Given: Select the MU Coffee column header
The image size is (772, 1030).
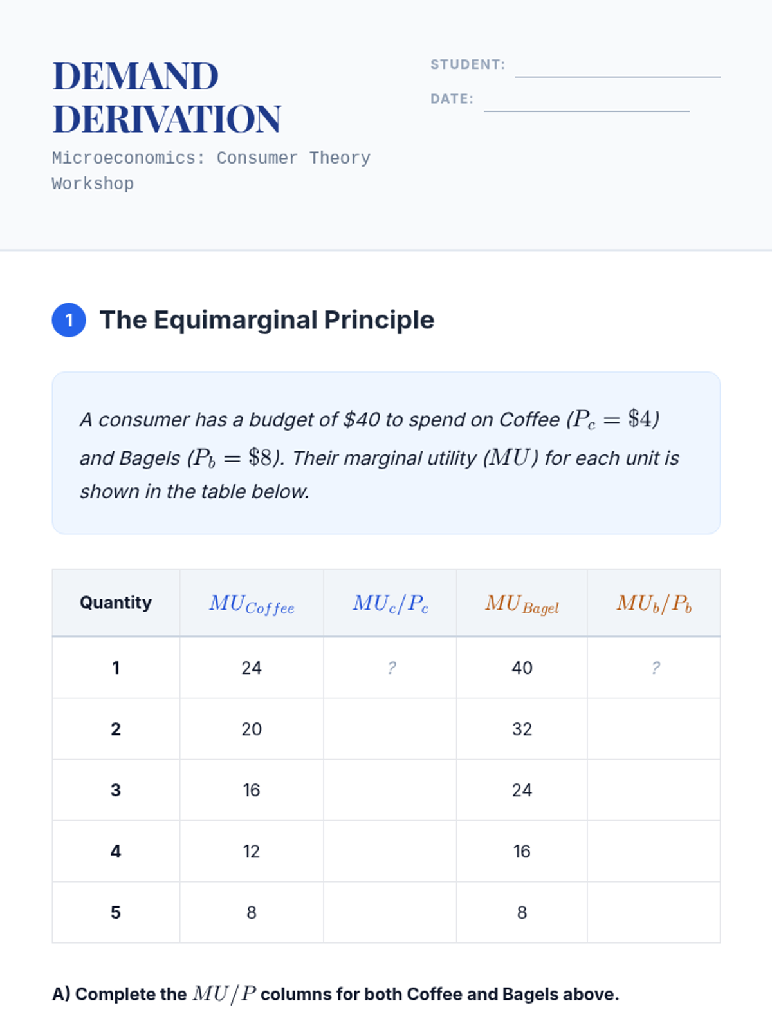Looking at the screenshot, I should (x=252, y=603).
